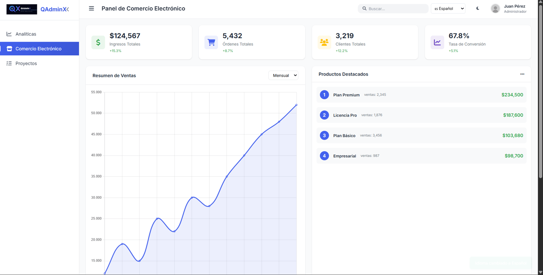
Task: Click the yellow Clientes Totales people icon
Action: pyautogui.click(x=324, y=42)
